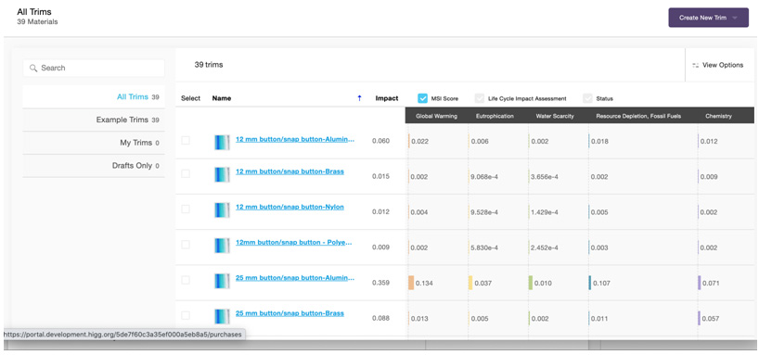Viewport: 759px width, 355px height.
Task: Click Eutrophication value 5.830e-4
Action: tap(484, 247)
